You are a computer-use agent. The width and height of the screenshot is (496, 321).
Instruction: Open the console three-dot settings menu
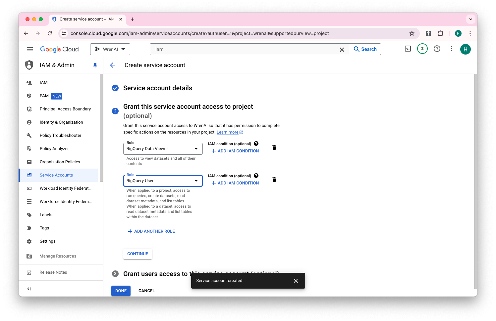(x=451, y=49)
